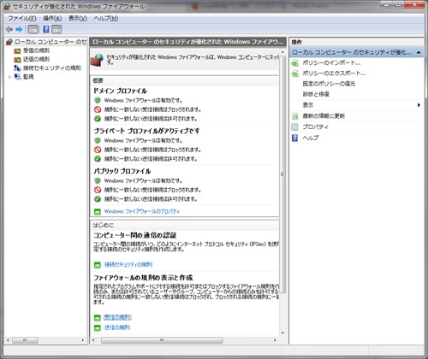Click the パブリック プロファイル heading
Viewport: 428px width, 359px height.
122,171
